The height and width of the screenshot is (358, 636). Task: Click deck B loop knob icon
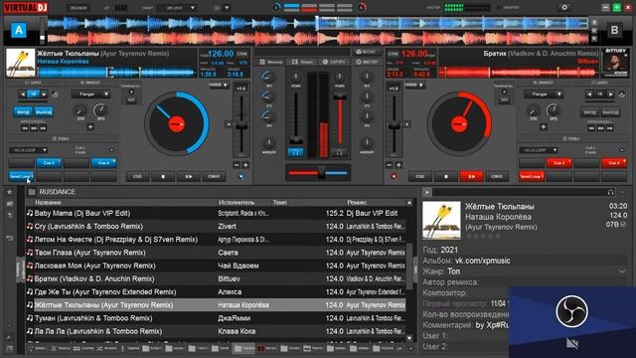pos(622,94)
